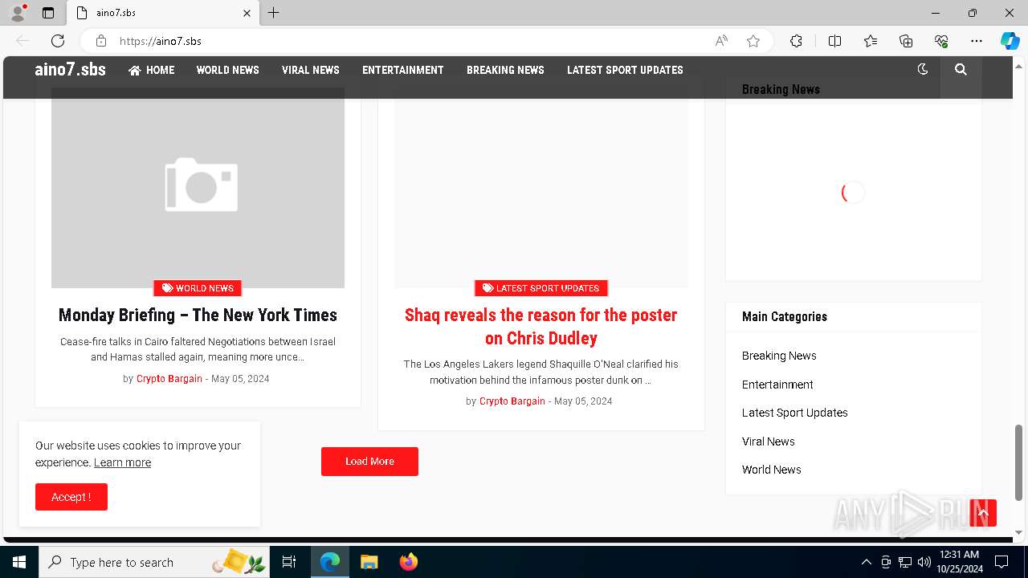The image size is (1028, 578).
Task: Click the page vertical scrollbar thumb
Action: pyautogui.click(x=1019, y=462)
